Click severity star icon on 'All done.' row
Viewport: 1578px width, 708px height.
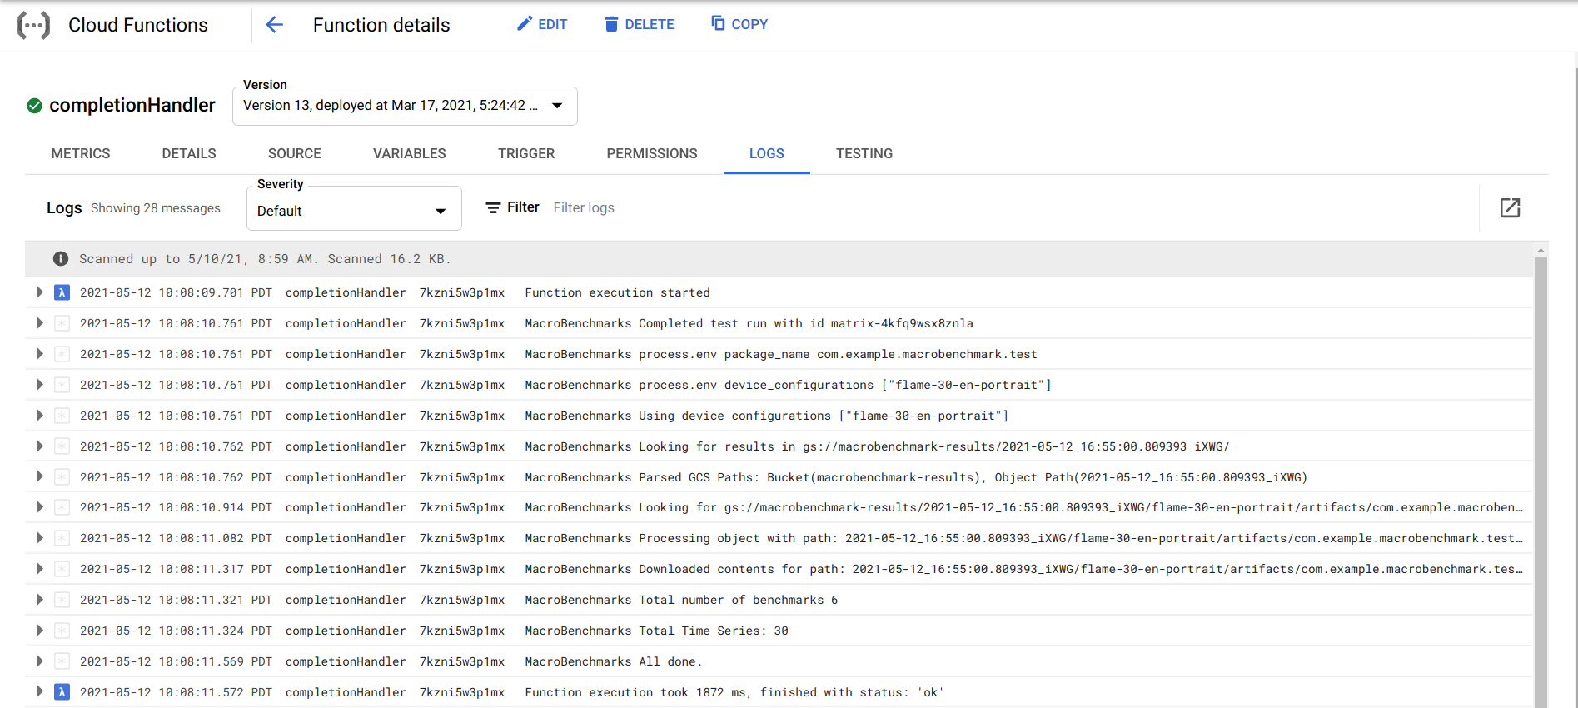tap(62, 661)
